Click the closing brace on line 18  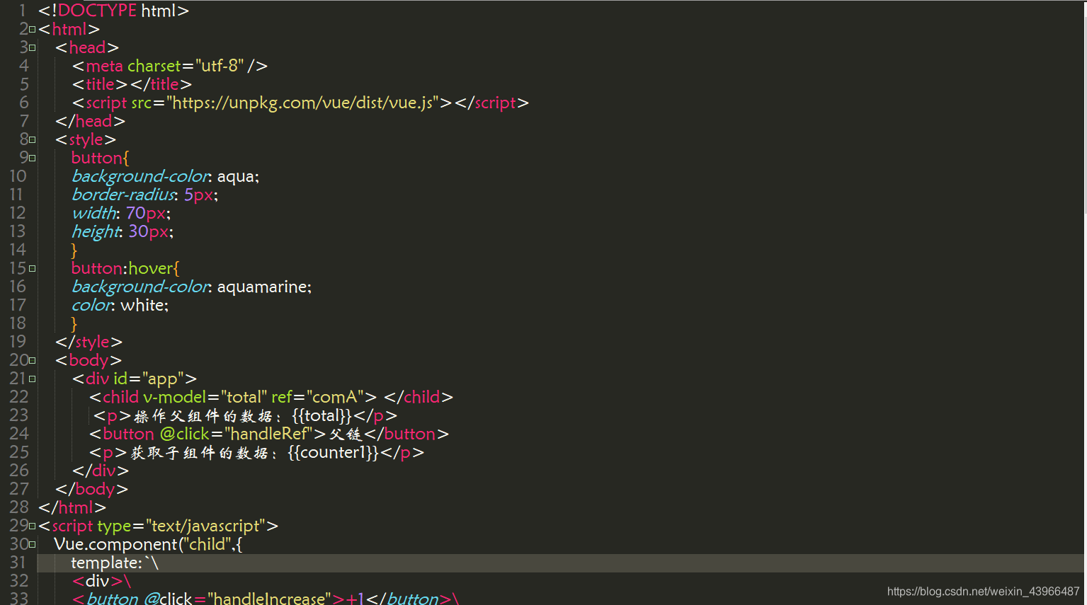(74, 324)
